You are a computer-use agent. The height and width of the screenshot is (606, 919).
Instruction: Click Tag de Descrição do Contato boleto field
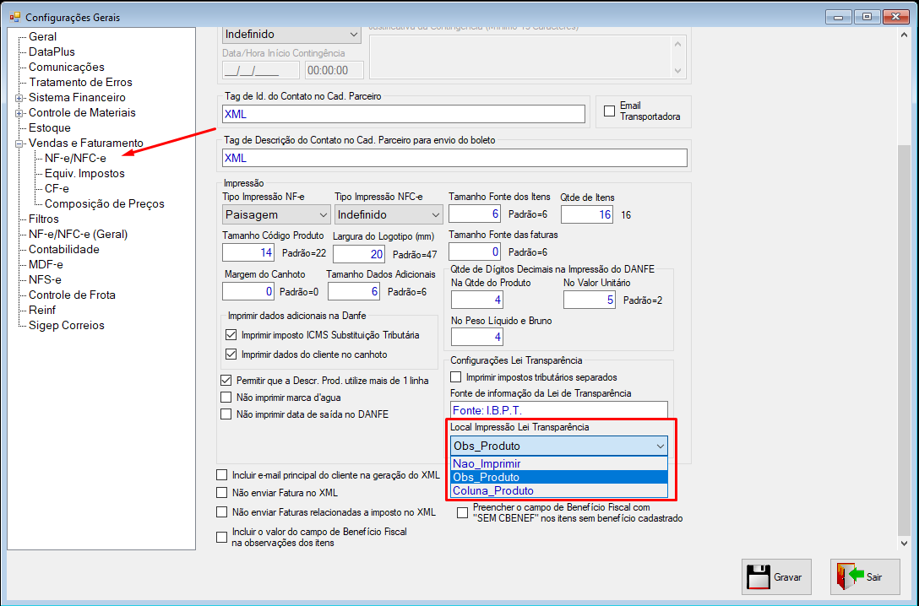(x=454, y=158)
